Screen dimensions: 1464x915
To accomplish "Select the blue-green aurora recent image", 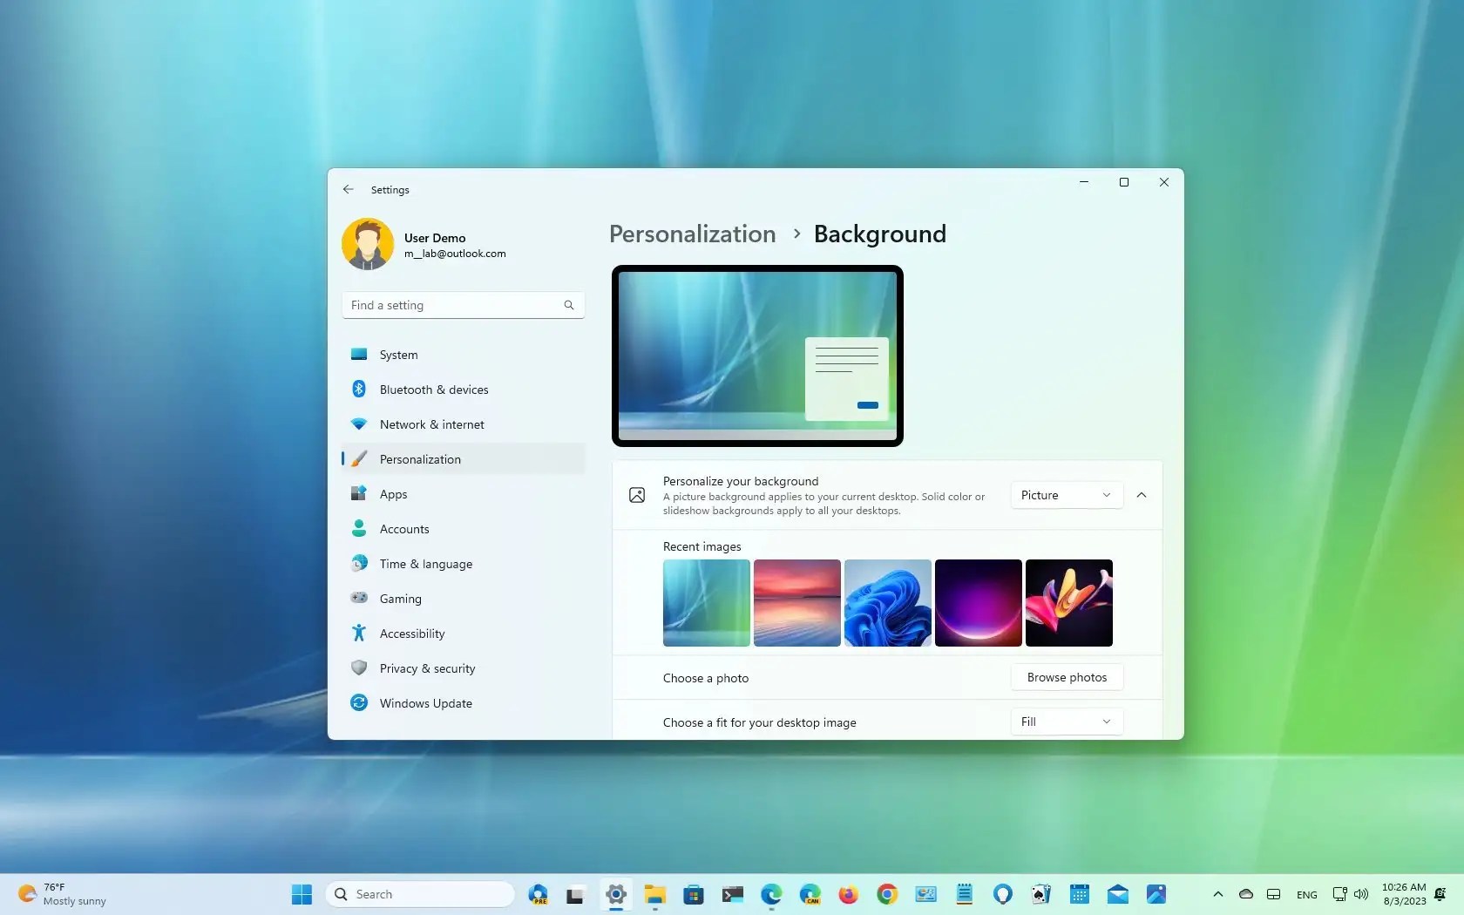I will pyautogui.click(x=707, y=603).
